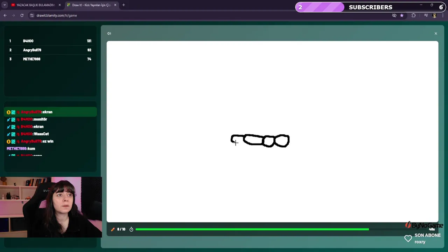Open the browser three-dot menu
Screen dimensions: 448x252
(443, 15)
